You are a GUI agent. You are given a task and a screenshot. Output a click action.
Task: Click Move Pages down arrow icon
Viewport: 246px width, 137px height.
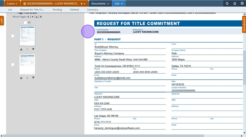pos(33,17)
